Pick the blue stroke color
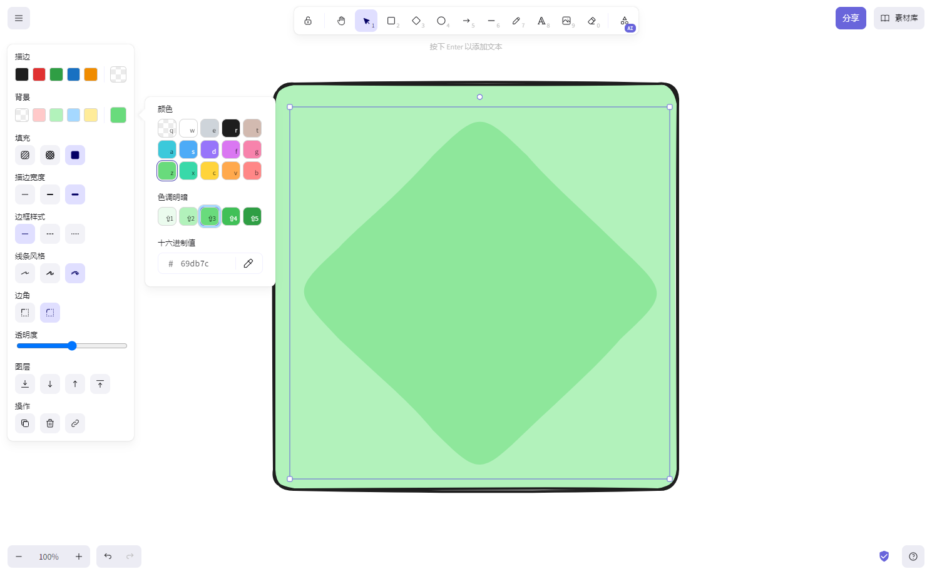Screen dimensions: 932x574 click(x=73, y=74)
